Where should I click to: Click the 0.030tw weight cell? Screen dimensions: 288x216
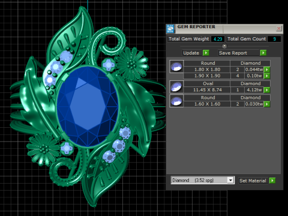click(254, 104)
